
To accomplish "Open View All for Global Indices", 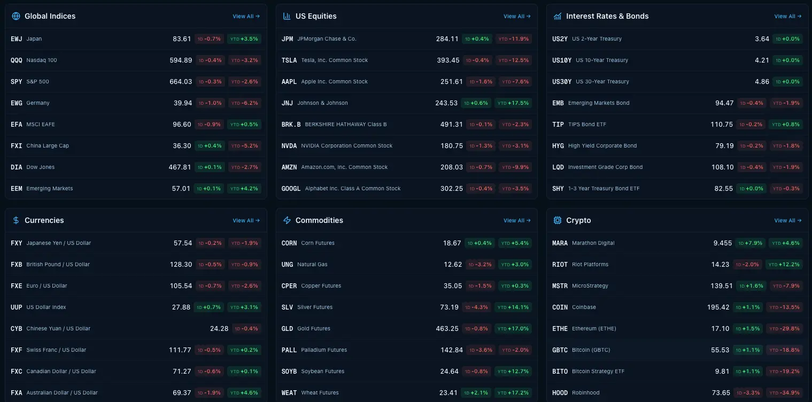I will (x=246, y=17).
